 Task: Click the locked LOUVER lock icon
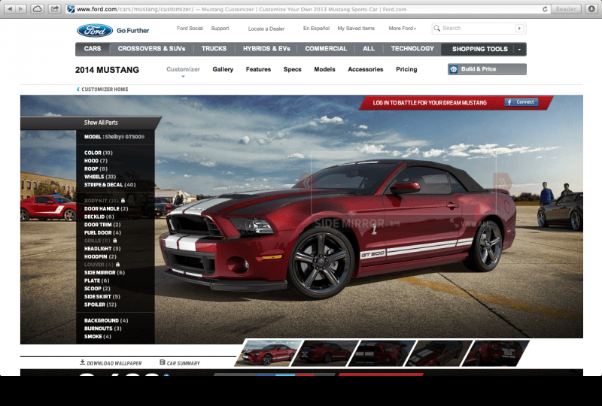pyautogui.click(x=118, y=265)
